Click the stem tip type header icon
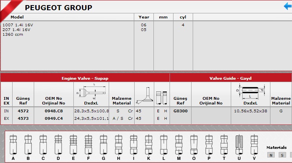The width and height of the screenshot is (292, 163). click(x=161, y=95)
